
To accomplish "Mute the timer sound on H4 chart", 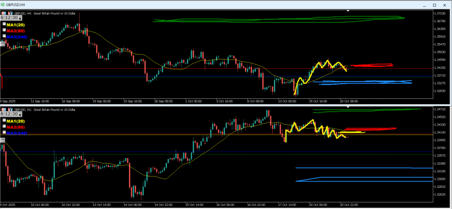I will click(20, 18).
